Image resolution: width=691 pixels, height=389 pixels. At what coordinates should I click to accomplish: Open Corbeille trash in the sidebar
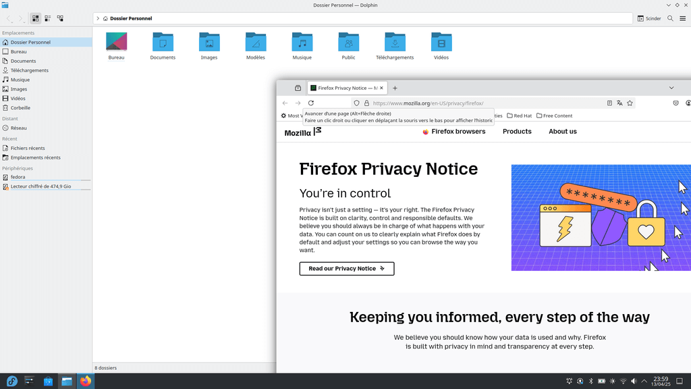pyautogui.click(x=46, y=107)
